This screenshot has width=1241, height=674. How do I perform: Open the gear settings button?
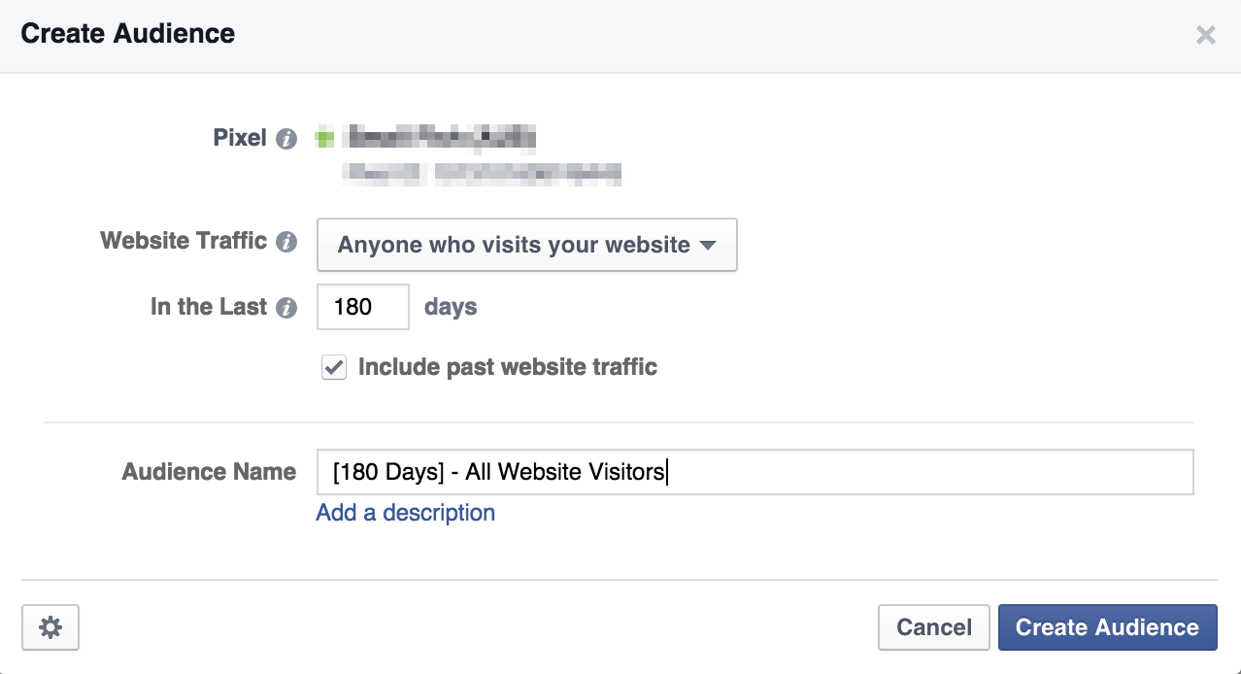coord(50,627)
